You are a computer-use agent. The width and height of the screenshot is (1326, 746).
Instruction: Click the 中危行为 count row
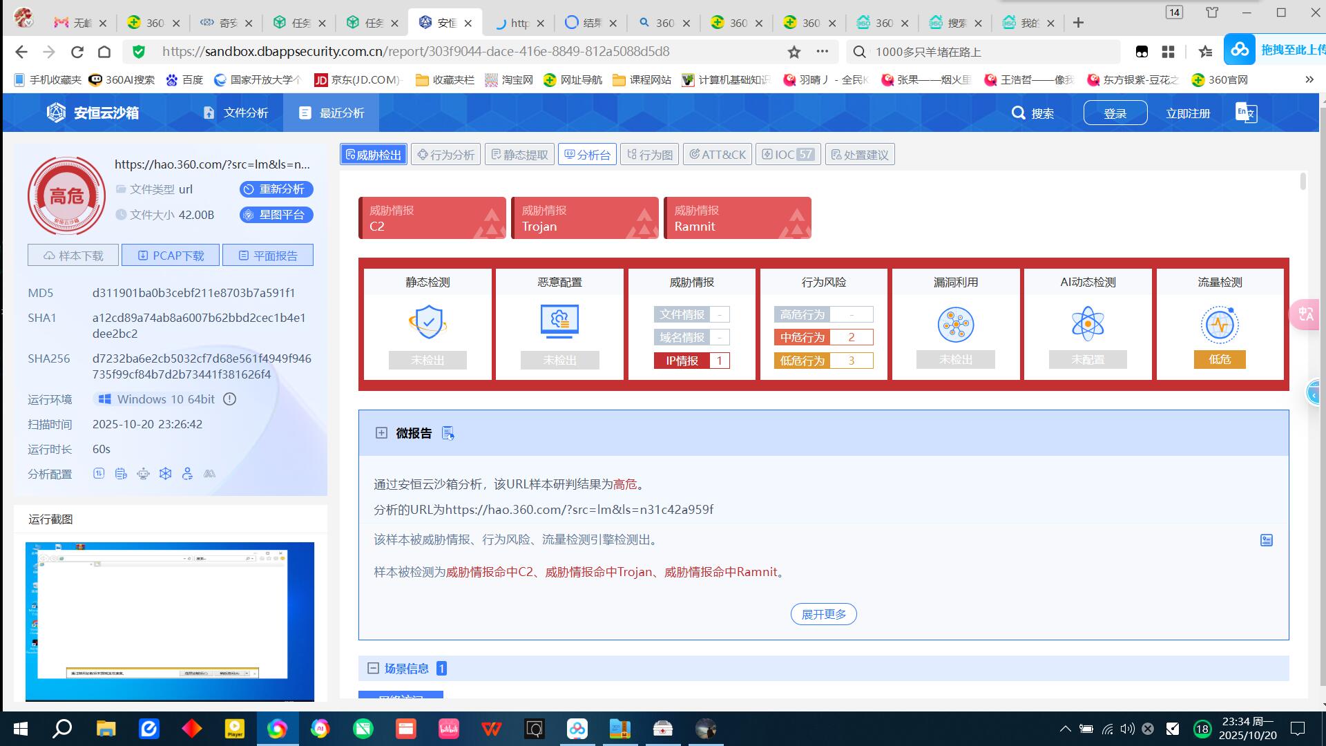(x=823, y=338)
